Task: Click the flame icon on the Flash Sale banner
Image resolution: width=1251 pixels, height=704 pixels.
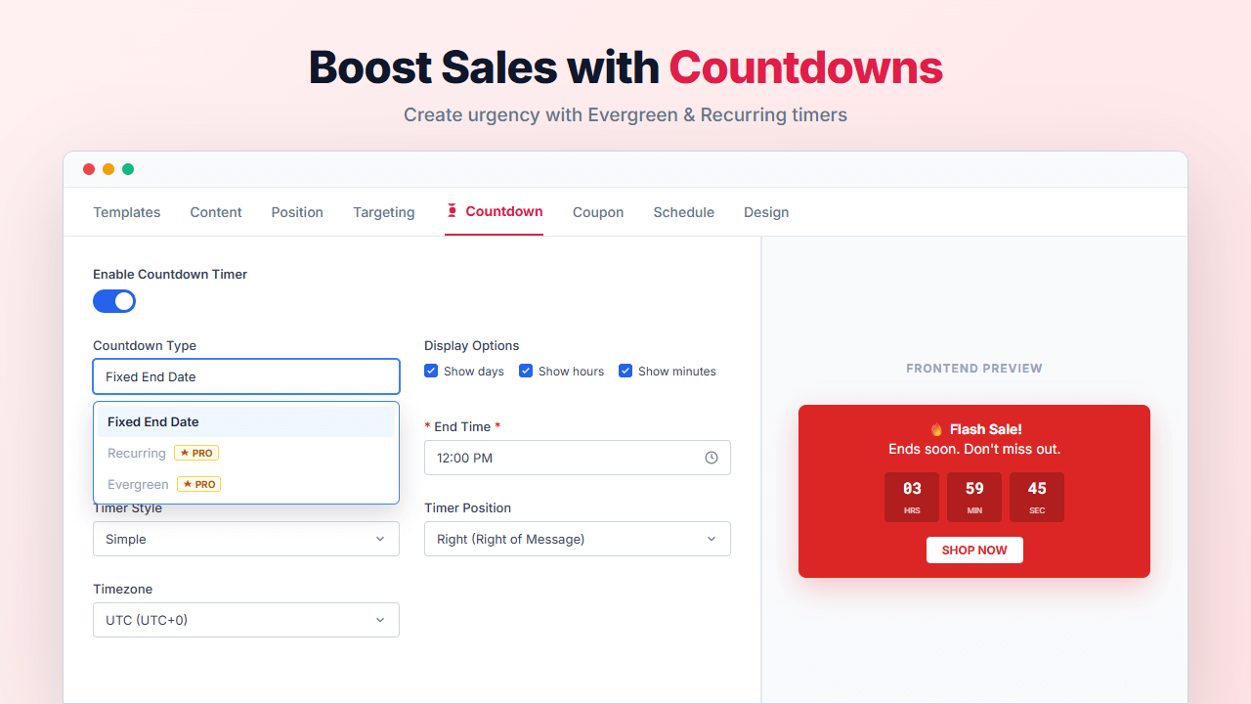Action: click(x=935, y=427)
